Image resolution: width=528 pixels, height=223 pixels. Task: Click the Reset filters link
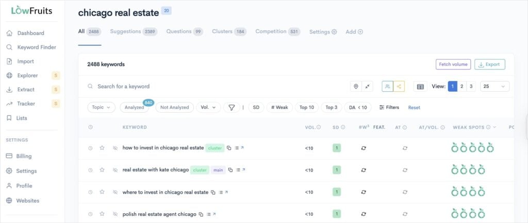point(414,108)
